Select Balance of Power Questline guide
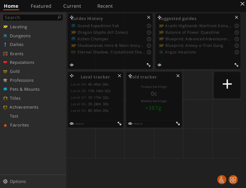This screenshot has width=246, height=188. click(x=192, y=33)
